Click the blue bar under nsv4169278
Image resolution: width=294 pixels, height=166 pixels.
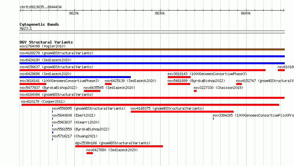[152, 56]
